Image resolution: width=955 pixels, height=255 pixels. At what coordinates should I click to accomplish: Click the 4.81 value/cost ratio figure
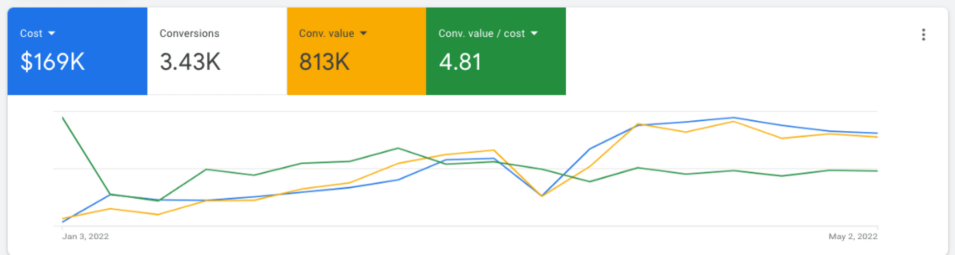tap(460, 62)
